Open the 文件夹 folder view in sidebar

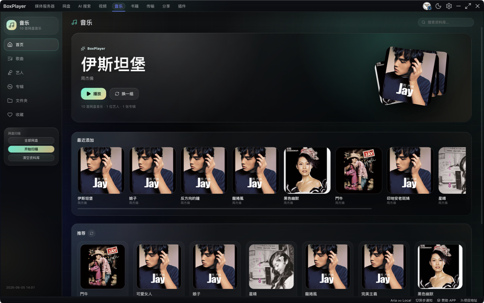click(31, 101)
